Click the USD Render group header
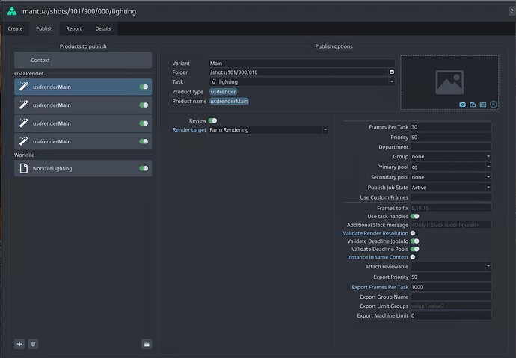516x358 pixels. pyautogui.click(x=28, y=74)
